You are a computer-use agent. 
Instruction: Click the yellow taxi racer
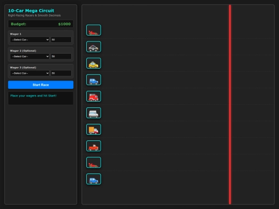click(94, 63)
